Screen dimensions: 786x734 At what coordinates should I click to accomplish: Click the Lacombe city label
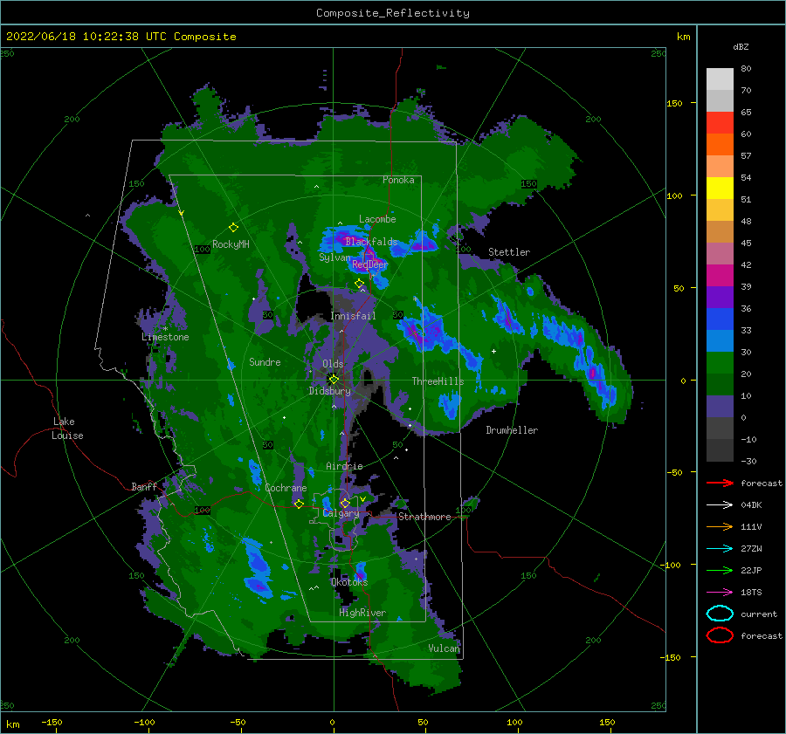tap(377, 219)
